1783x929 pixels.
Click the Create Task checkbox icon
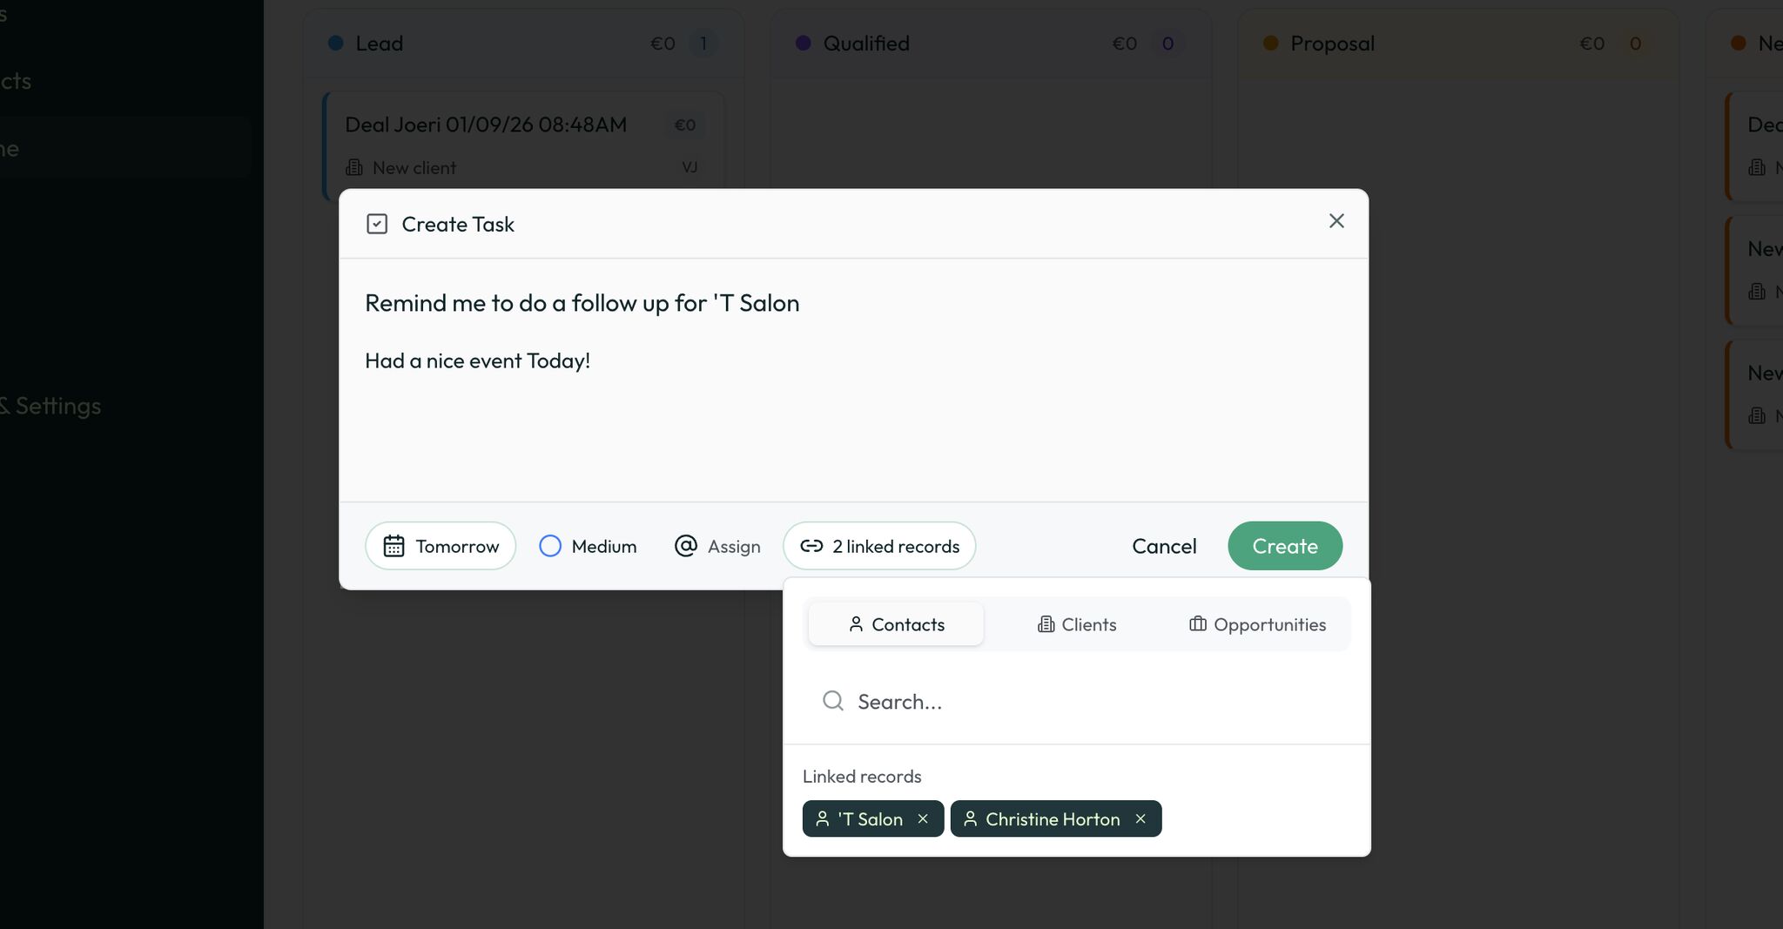377,225
